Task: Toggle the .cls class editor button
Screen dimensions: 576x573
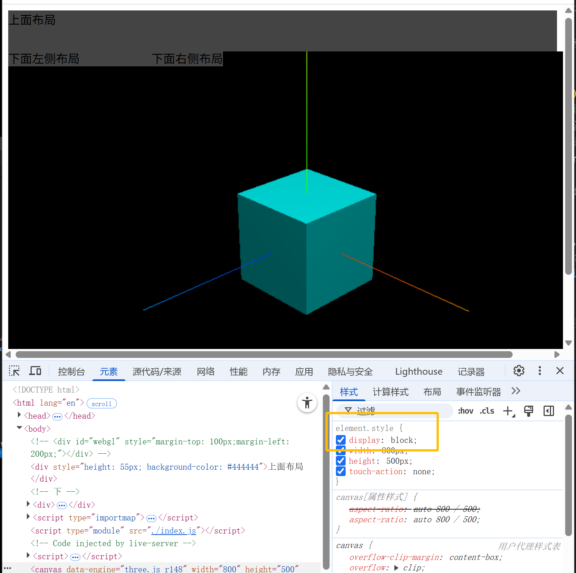Action: [487, 411]
